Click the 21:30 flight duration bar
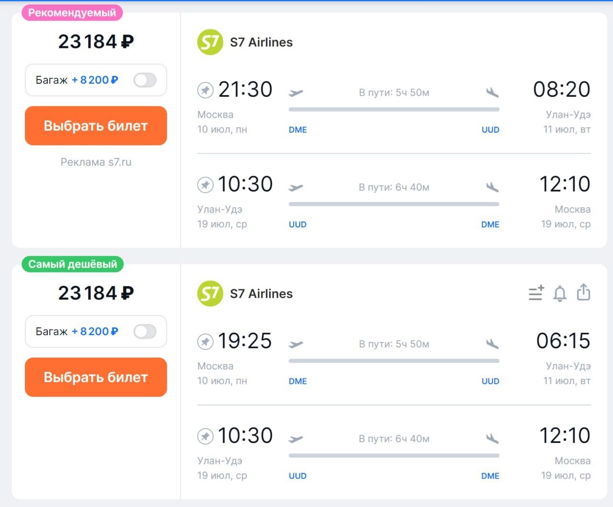Screen dimensions: 613x507 pyautogui.click(x=394, y=109)
